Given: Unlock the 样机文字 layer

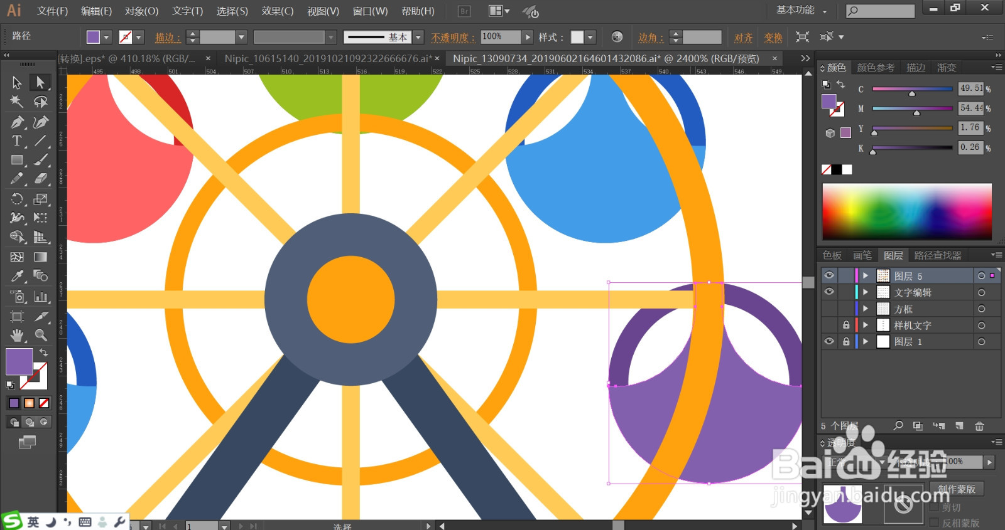Looking at the screenshot, I should click(846, 325).
